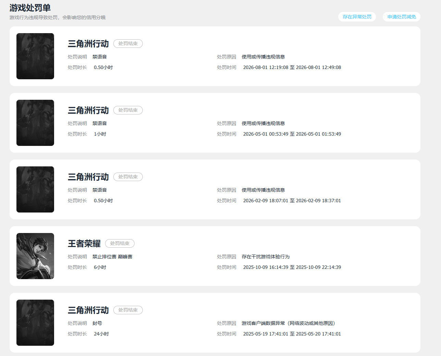The height and width of the screenshot is (356, 441).
Task: Click 使用或传播违规信息 reason in the 2026-05-01 card
Action: [263, 124]
